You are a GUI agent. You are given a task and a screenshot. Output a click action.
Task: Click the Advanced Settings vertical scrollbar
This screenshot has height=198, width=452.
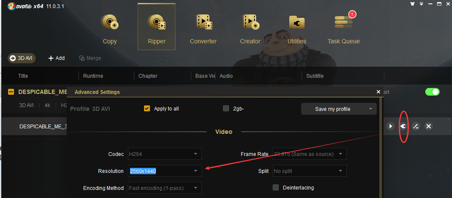pyautogui.click(x=381, y=147)
